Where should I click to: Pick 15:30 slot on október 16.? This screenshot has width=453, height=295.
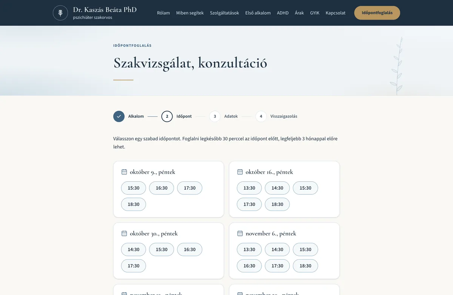tap(305, 188)
